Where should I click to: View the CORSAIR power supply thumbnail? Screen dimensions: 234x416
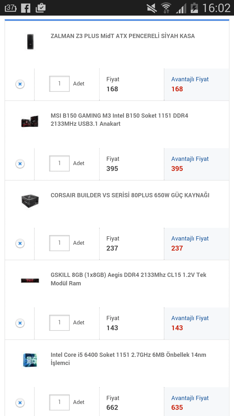(x=30, y=201)
